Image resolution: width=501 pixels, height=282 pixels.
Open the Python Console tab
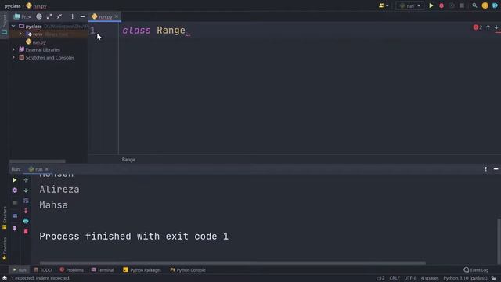point(188,270)
